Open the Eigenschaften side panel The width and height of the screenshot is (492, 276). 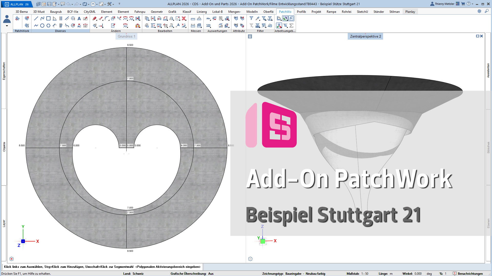point(4,71)
